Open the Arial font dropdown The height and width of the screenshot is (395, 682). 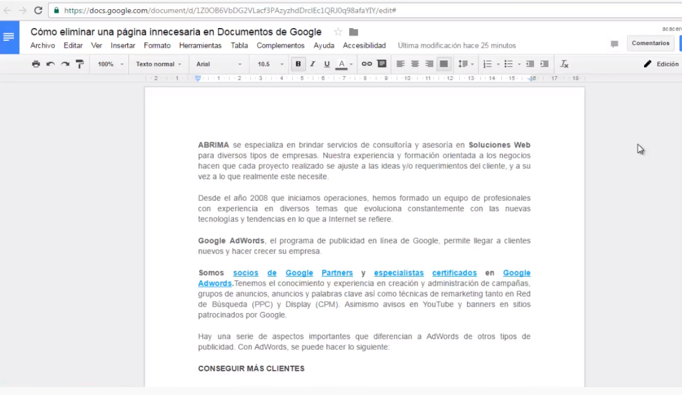219,64
